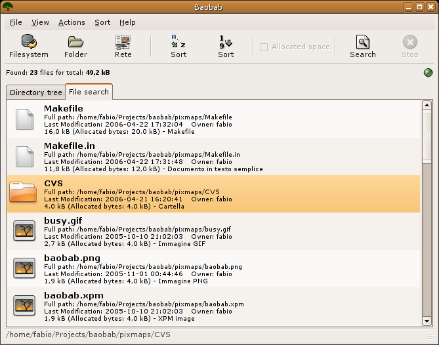The width and height of the screenshot is (439, 345).
Task: Open the Search toolbar icon
Action: 363,42
